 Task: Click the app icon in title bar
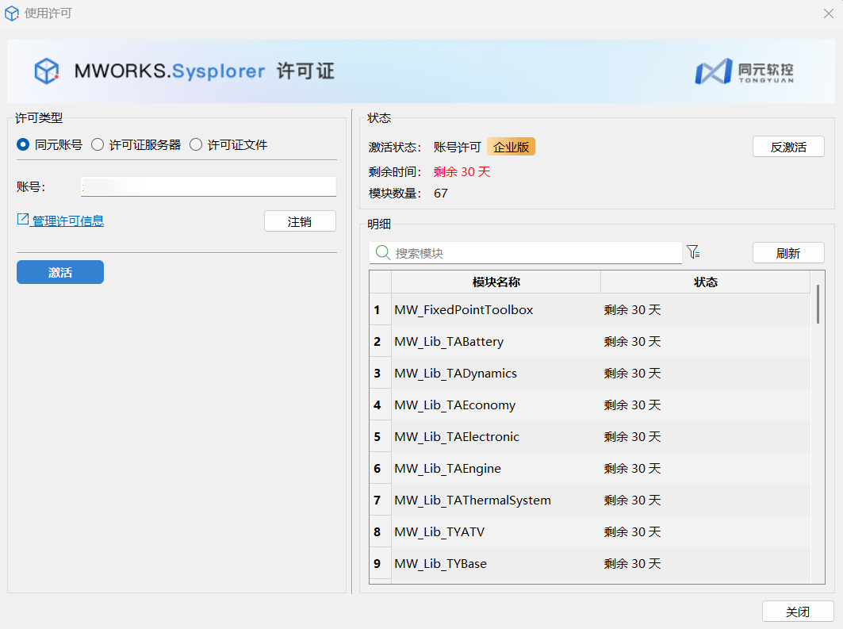[x=12, y=13]
